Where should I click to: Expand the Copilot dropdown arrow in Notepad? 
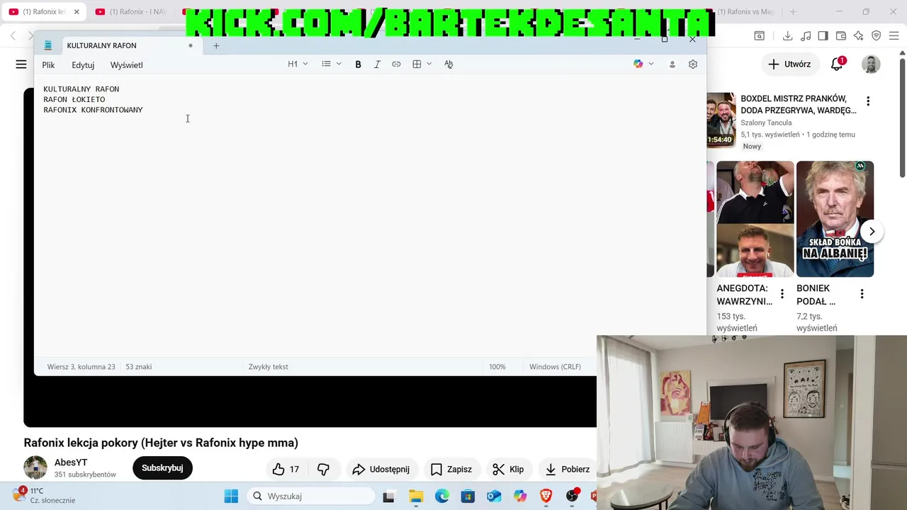point(651,64)
